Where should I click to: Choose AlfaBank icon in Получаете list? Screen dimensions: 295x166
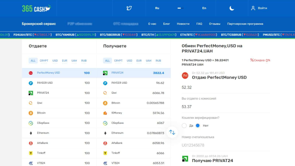point(105,143)
